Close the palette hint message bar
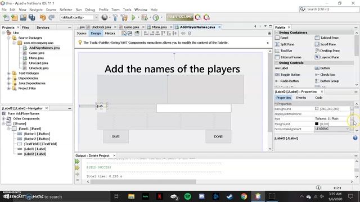The width and height of the screenshot is (360, 202). tap(268, 43)
